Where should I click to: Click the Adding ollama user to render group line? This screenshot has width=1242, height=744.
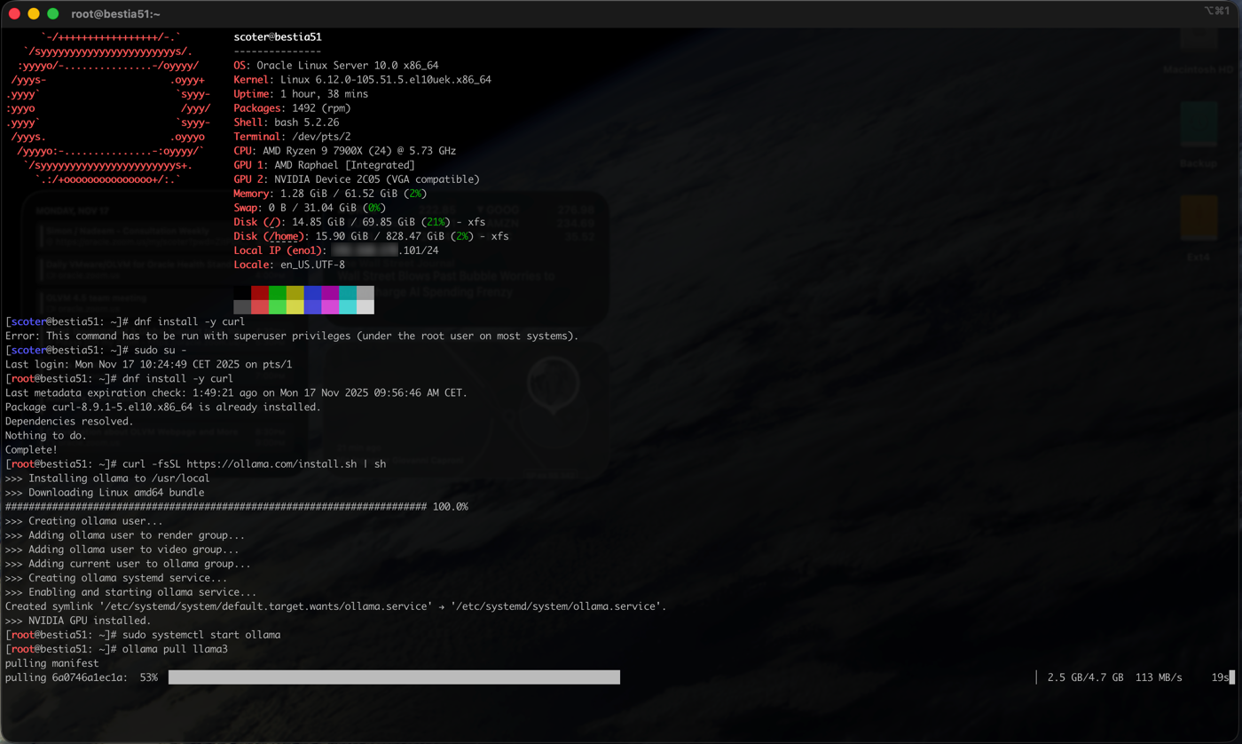pyautogui.click(x=125, y=535)
